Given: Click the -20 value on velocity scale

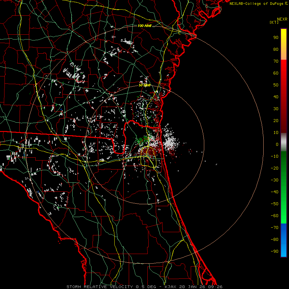Looking at the screenshot, I should point(275,168).
